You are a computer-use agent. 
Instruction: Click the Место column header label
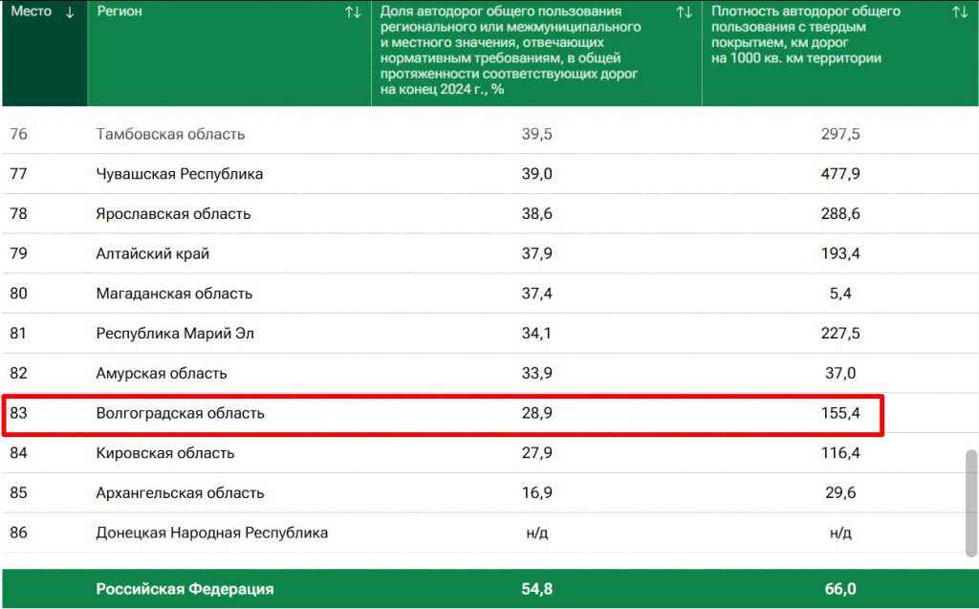coord(31,12)
